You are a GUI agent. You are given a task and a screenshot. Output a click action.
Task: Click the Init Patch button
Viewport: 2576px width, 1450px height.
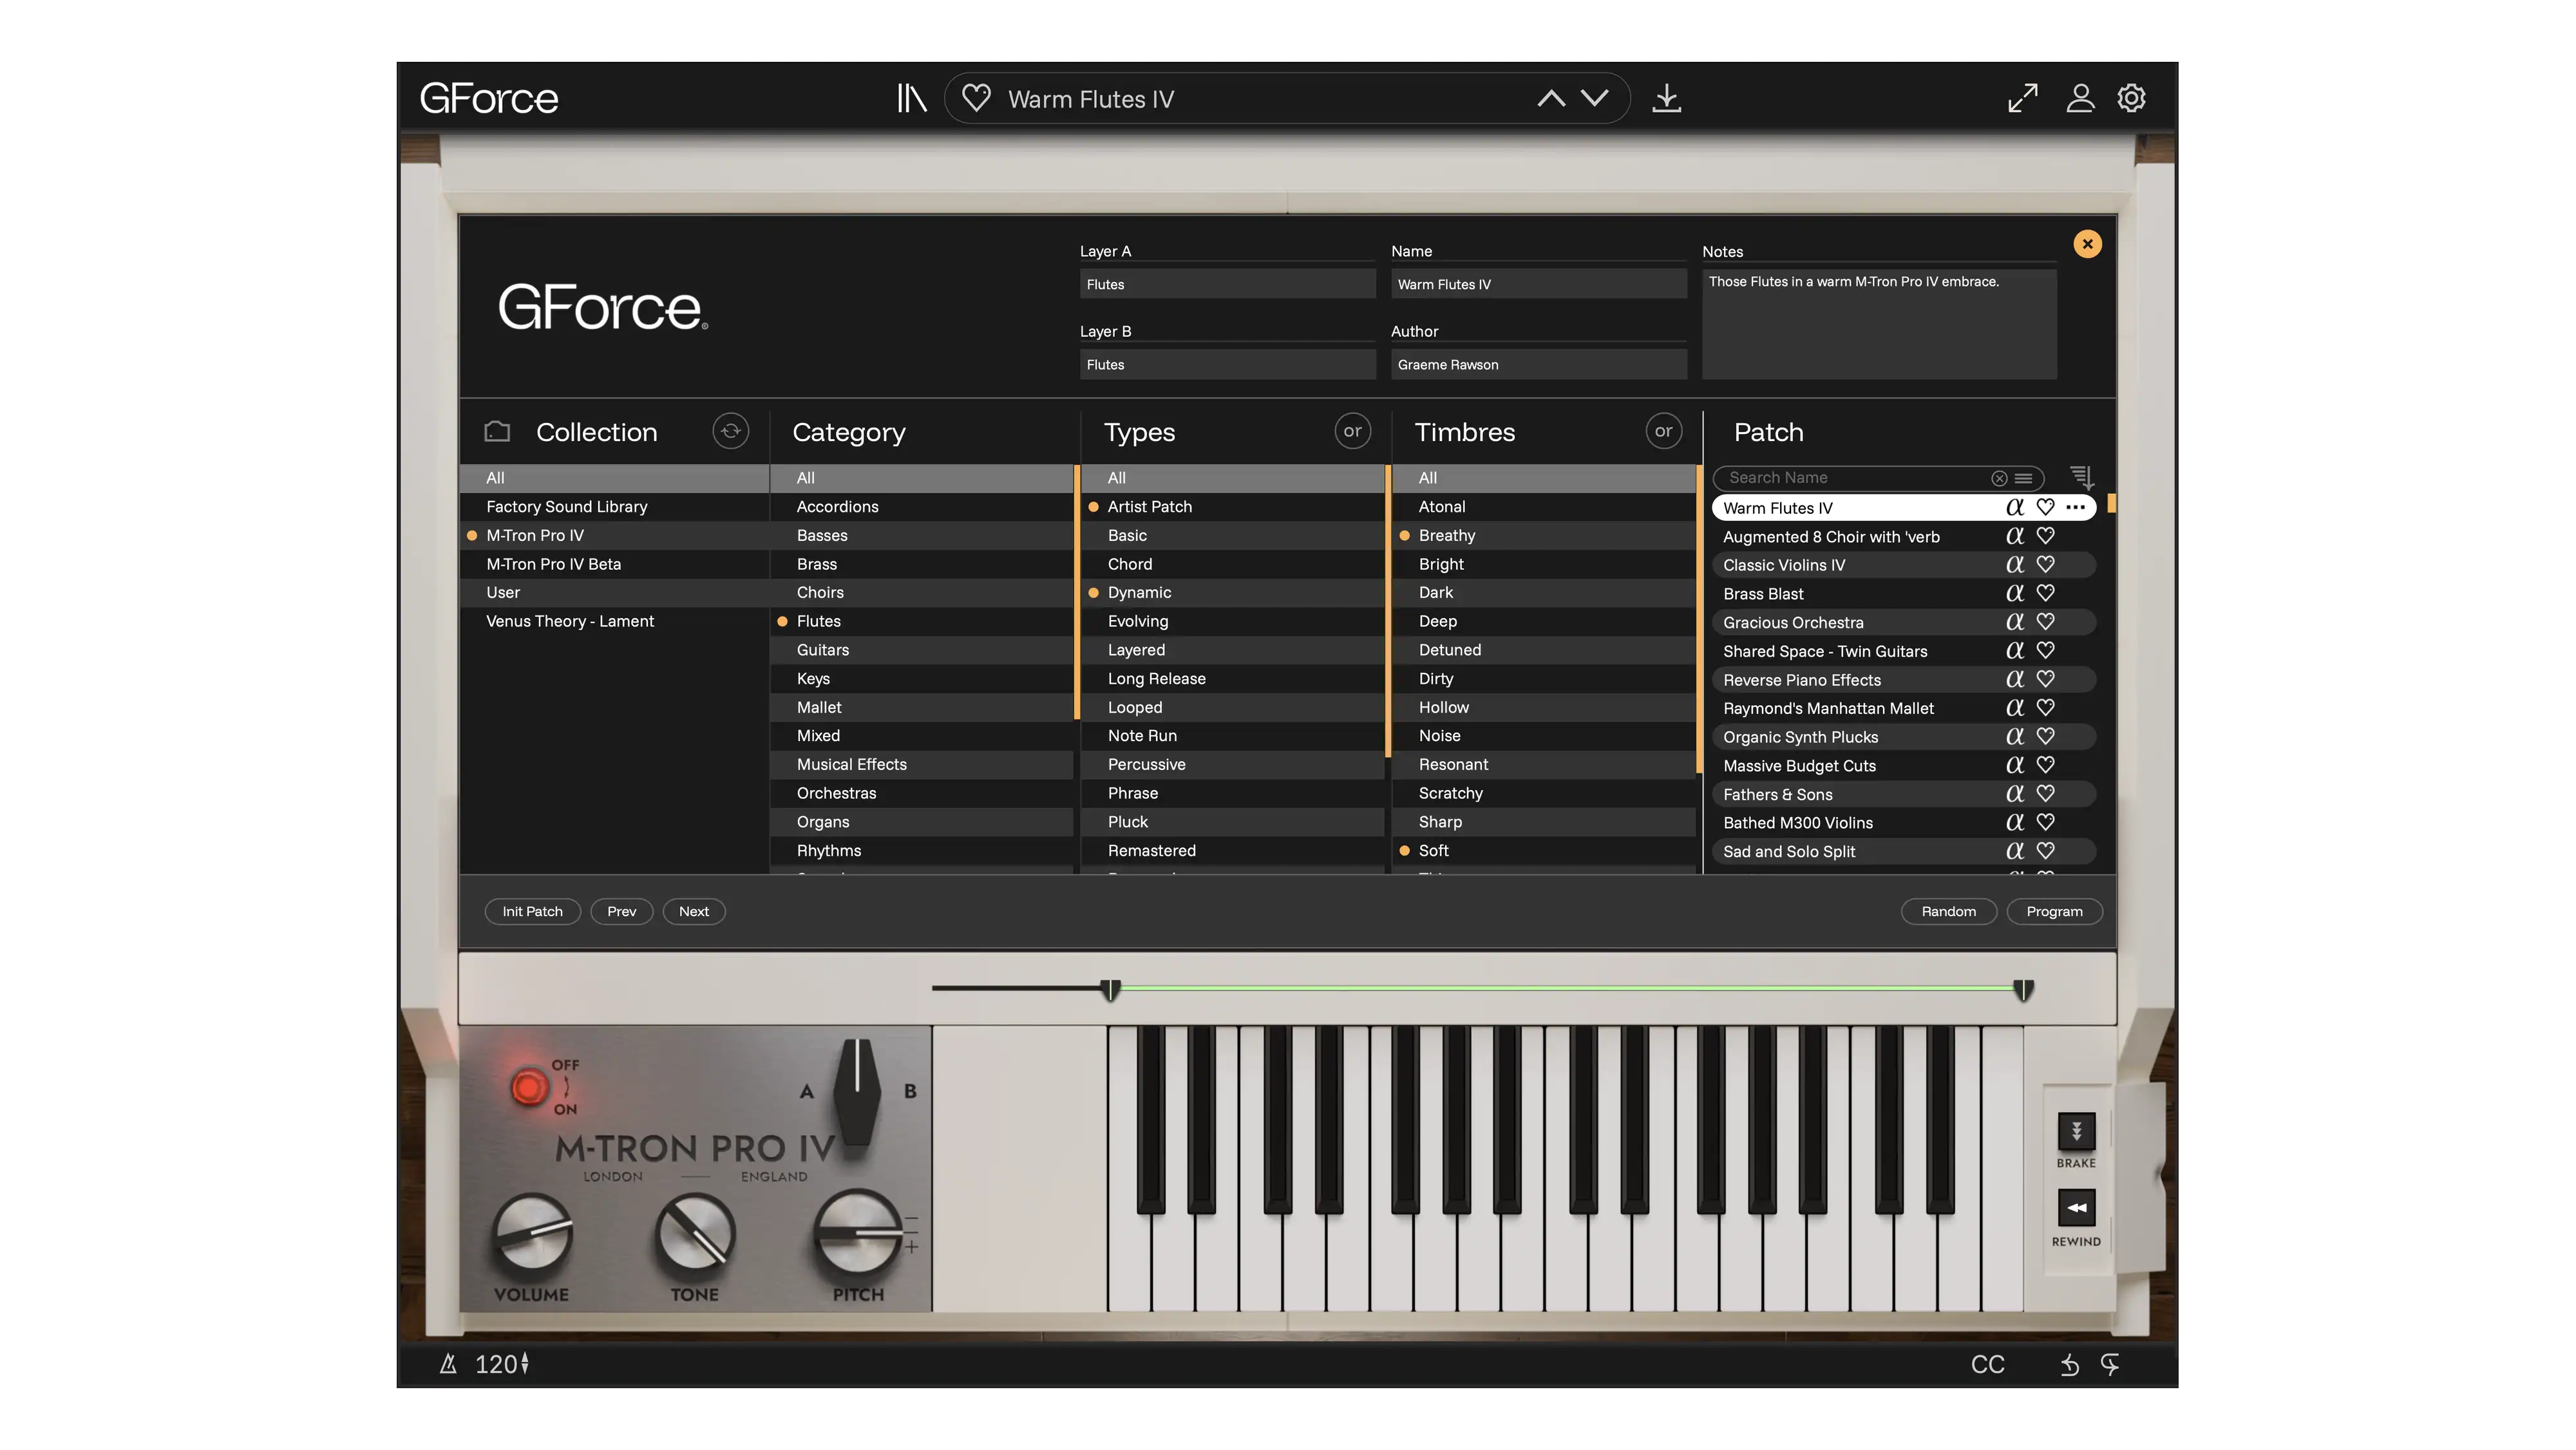532,911
